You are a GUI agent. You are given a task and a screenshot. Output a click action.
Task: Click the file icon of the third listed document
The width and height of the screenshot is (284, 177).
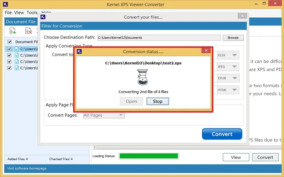point(17,62)
